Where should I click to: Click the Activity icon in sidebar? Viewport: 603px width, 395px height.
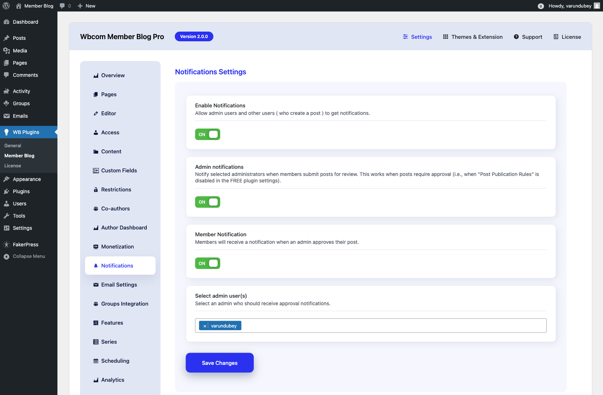coord(6,91)
